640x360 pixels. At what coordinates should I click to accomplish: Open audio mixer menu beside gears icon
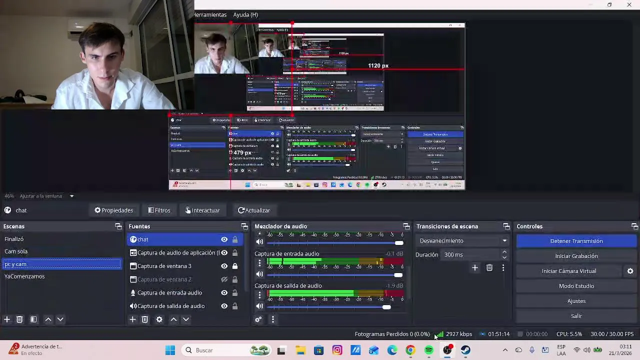(x=272, y=319)
